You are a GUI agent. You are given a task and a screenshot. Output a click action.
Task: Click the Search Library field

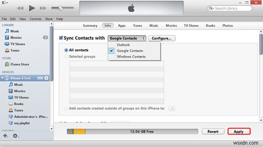coord(230,8)
